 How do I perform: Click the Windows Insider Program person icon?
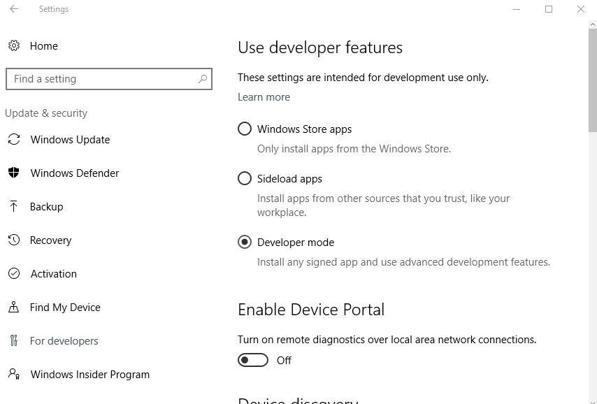[x=14, y=374]
